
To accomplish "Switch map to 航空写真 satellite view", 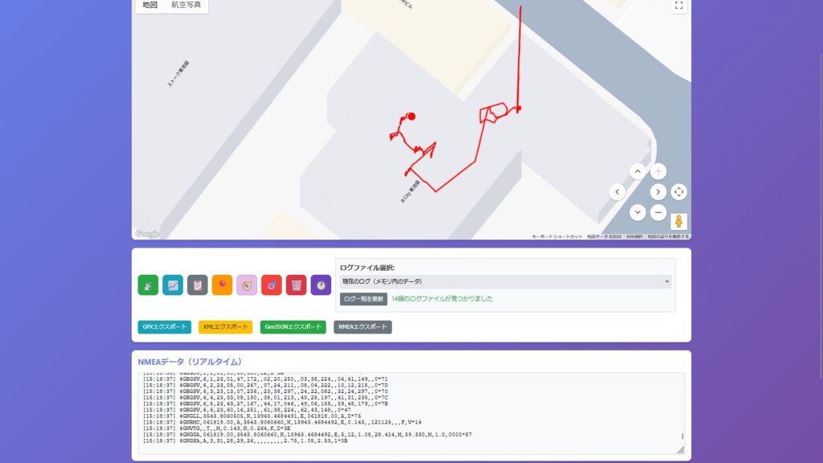I will pyautogui.click(x=186, y=5).
